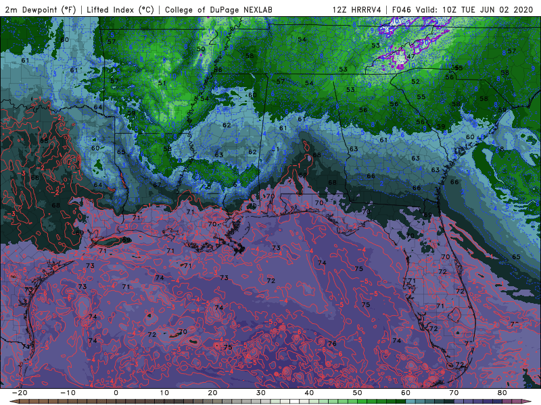The height and width of the screenshot is (405, 541).
Task: Click the 30 label on the color scale
Action: point(261,393)
